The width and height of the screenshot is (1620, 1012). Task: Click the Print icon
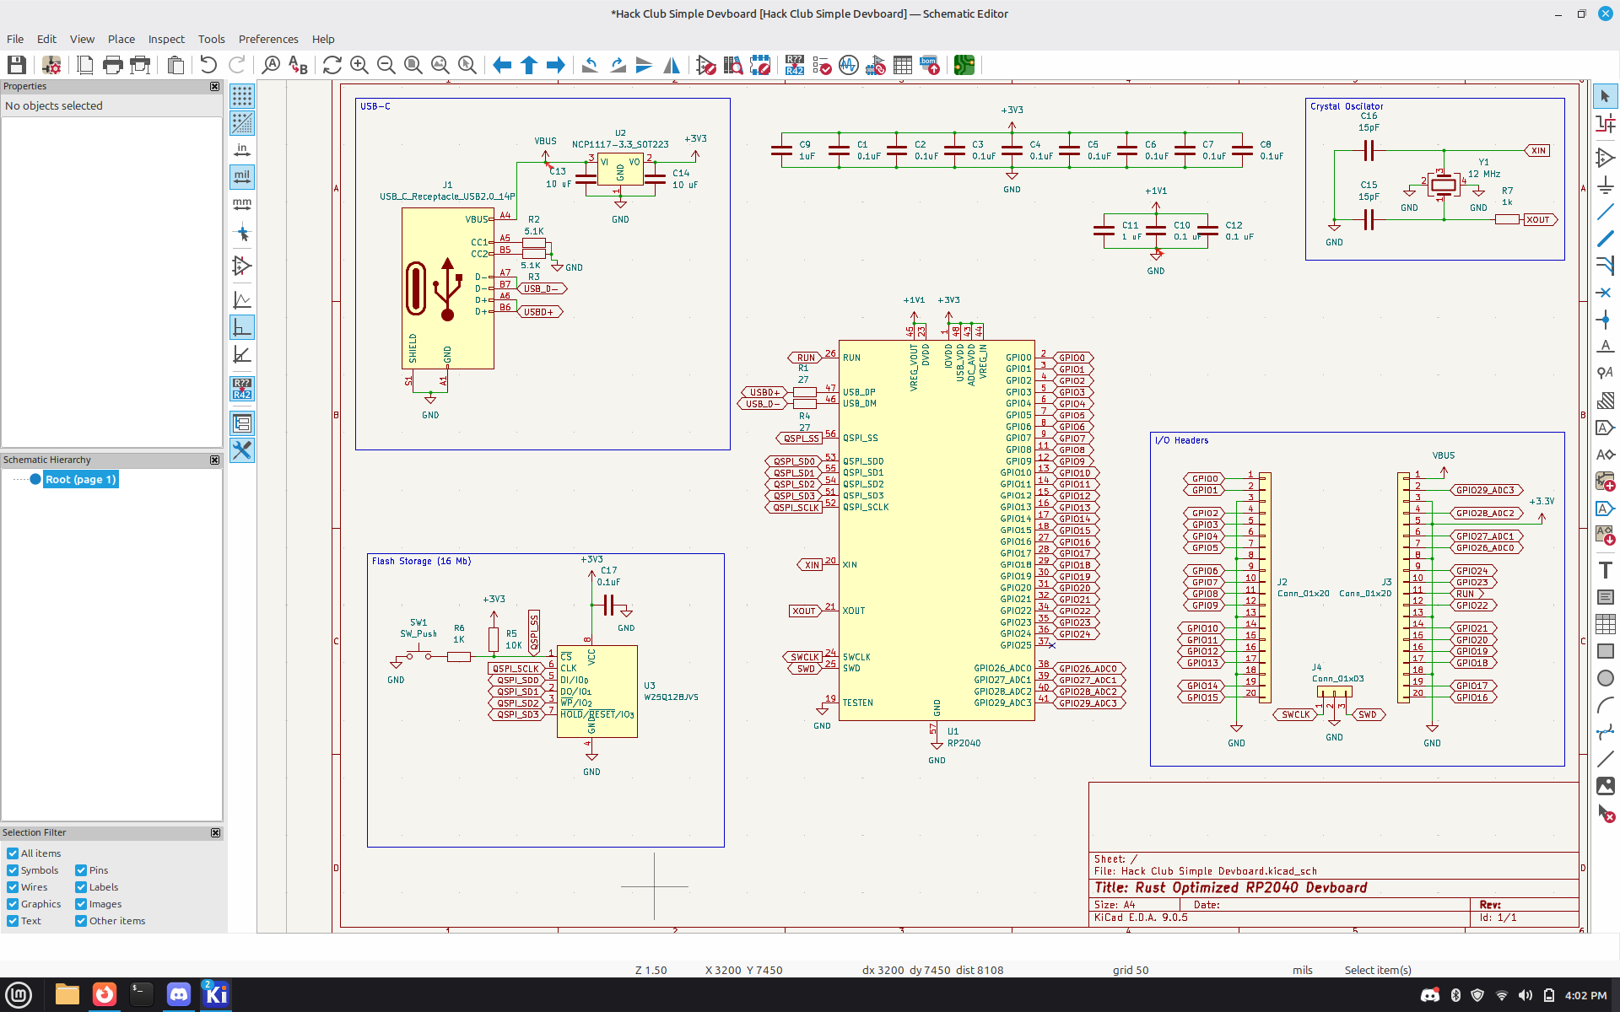pos(112,65)
